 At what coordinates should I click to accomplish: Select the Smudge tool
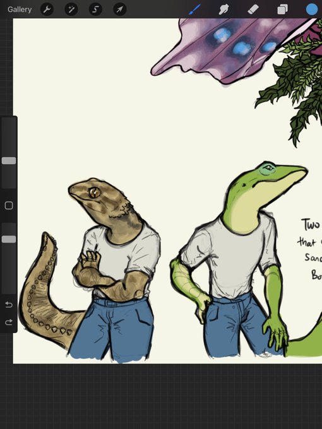coord(224,9)
